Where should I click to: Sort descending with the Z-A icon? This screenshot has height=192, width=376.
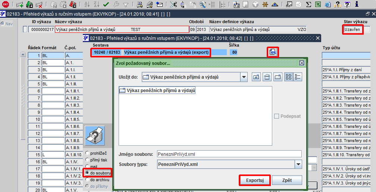tap(96, 4)
